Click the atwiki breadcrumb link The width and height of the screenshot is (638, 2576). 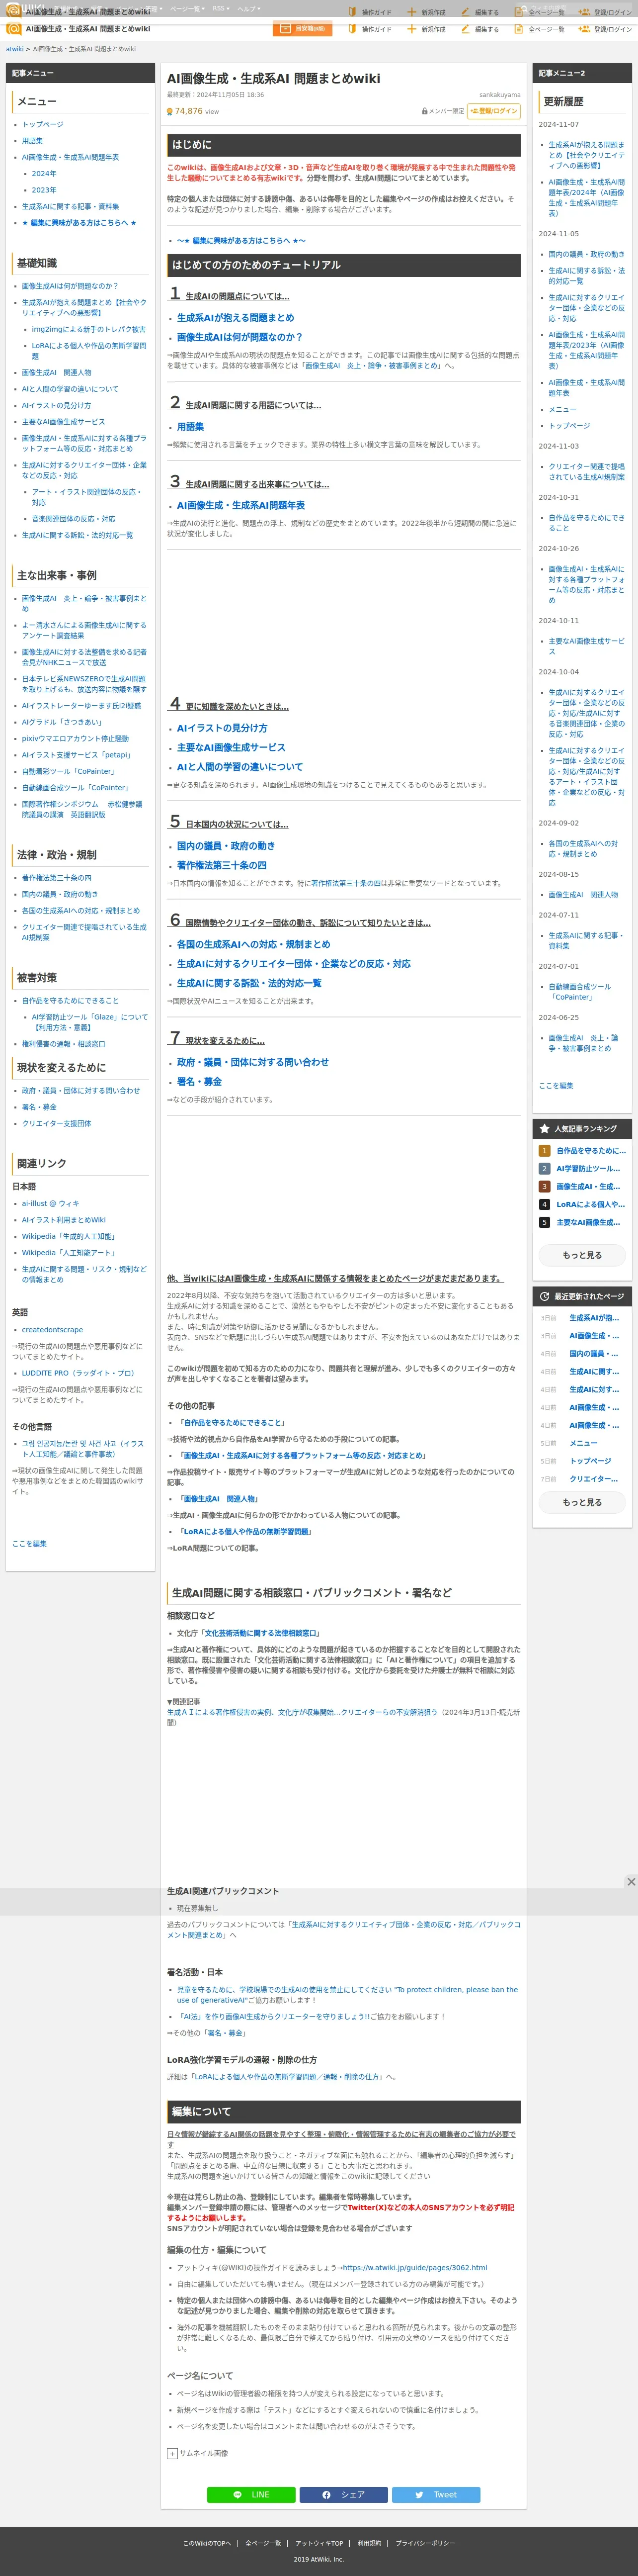point(15,48)
